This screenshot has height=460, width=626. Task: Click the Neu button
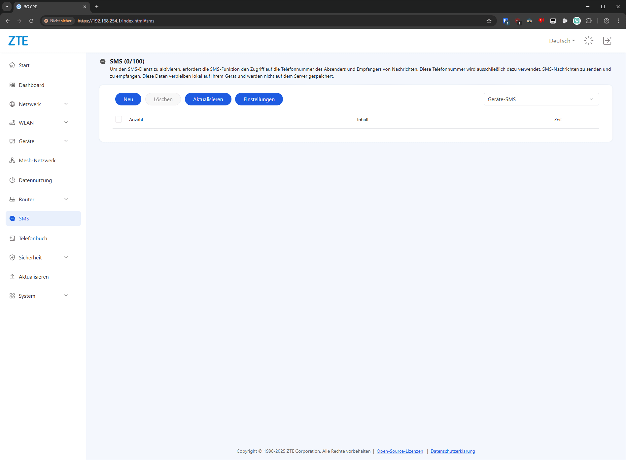click(128, 99)
